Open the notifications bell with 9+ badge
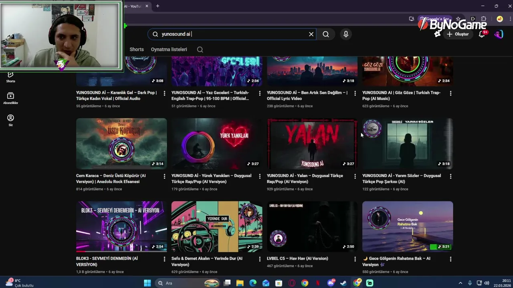 pyautogui.click(x=482, y=34)
